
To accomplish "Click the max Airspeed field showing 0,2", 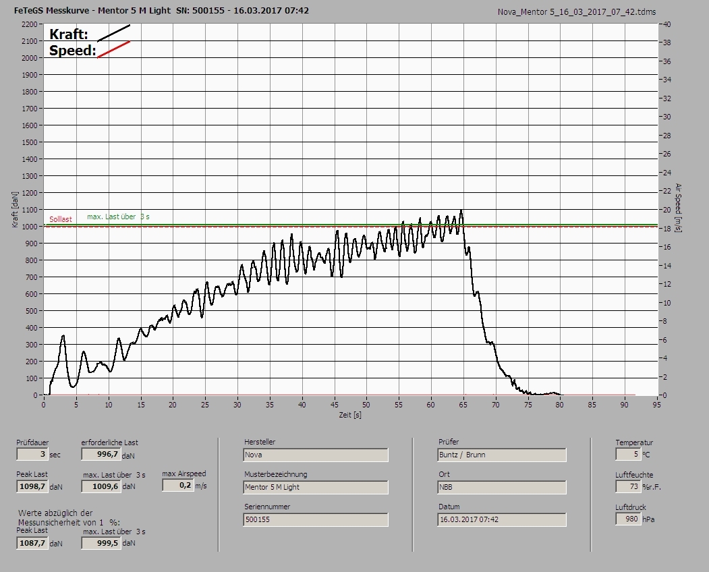I will [177, 485].
